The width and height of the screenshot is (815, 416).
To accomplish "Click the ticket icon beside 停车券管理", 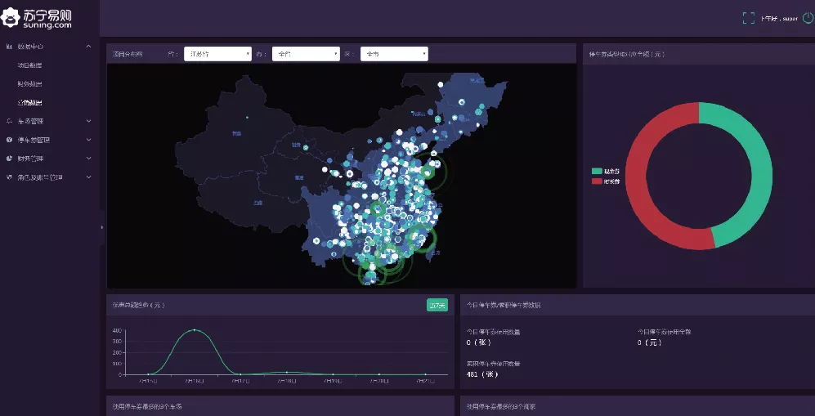I will (x=9, y=140).
